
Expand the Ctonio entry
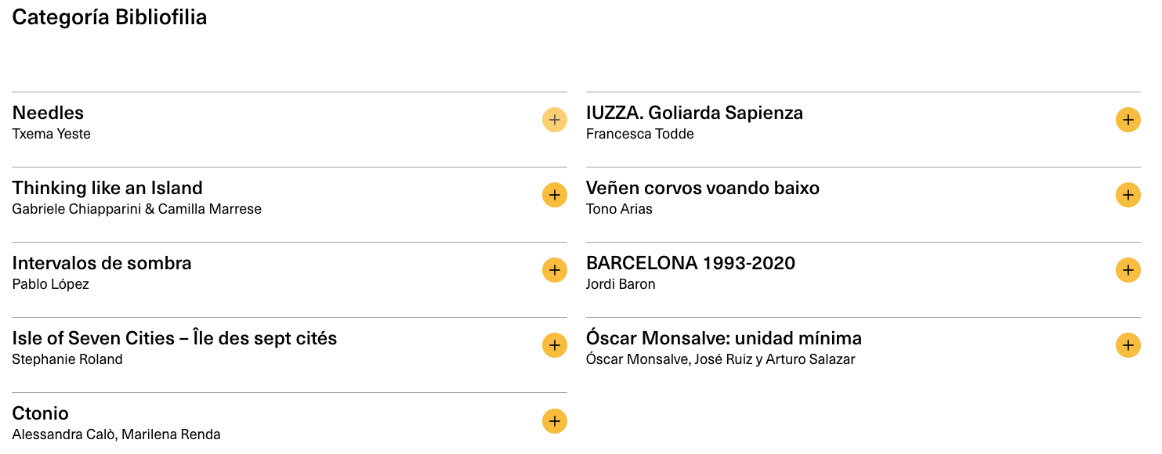tap(554, 420)
